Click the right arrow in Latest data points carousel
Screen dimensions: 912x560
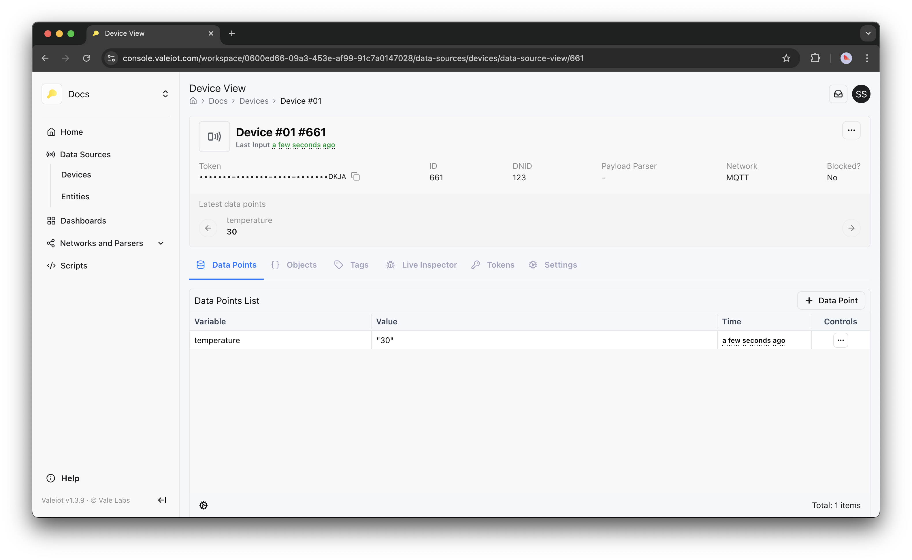click(x=851, y=228)
